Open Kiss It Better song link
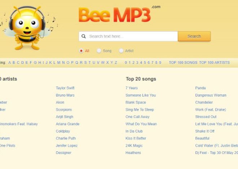238x169 pixels. (x=136, y=138)
